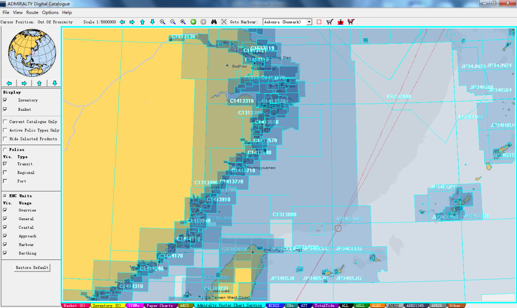Zoom out of the chart
Screen dimensions: 517x308
click(173, 22)
